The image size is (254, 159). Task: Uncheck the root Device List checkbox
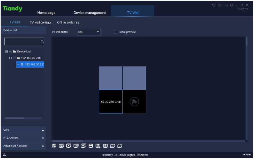pos(10,52)
